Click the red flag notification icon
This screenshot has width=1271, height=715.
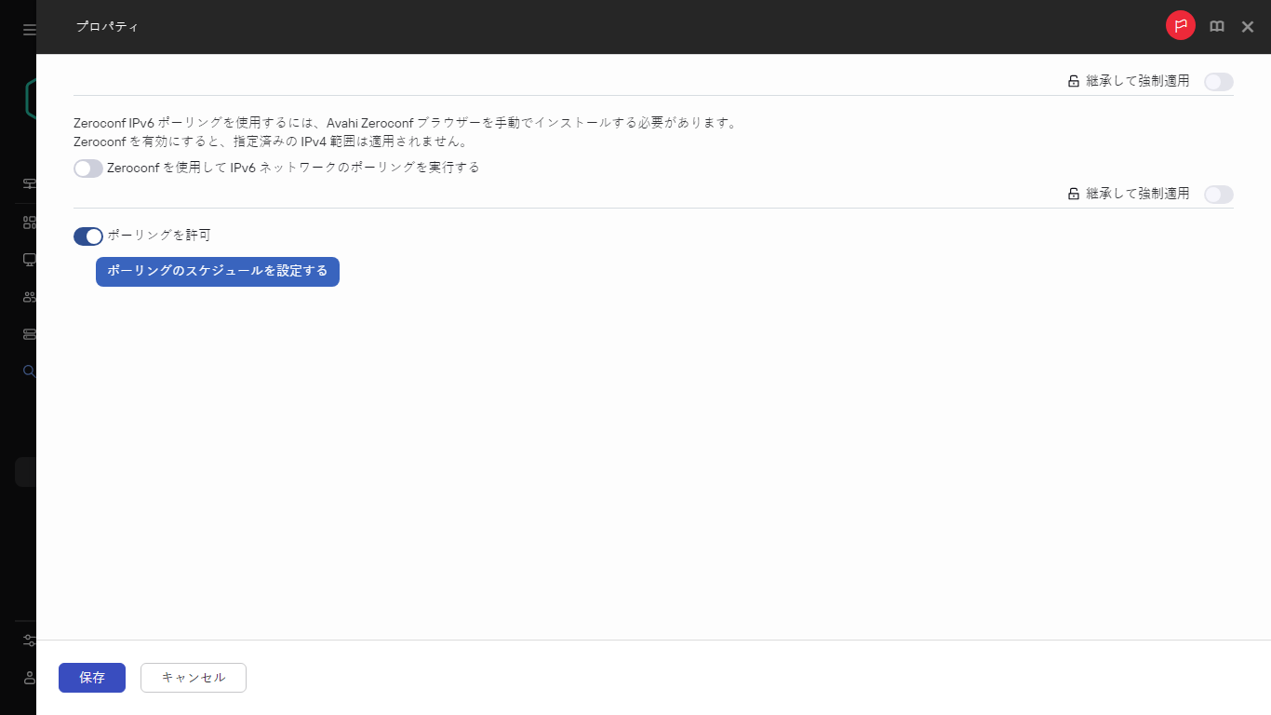(x=1180, y=25)
